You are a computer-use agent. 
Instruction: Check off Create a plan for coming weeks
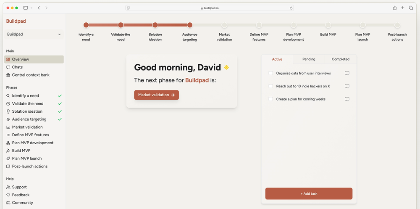click(x=270, y=99)
